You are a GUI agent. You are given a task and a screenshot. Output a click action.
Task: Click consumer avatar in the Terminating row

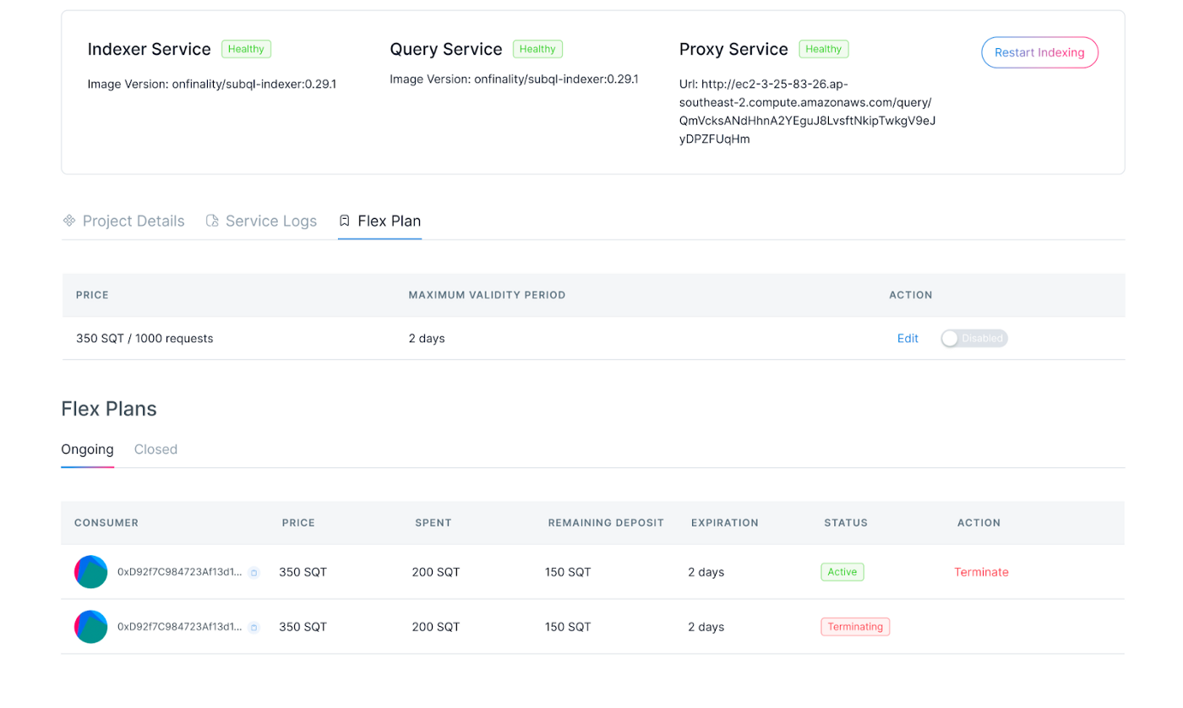click(x=91, y=627)
